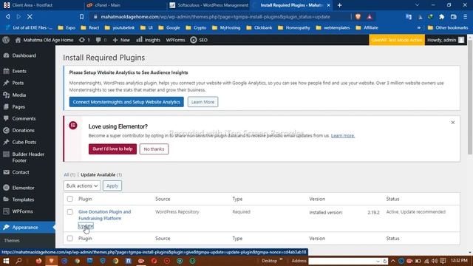Open the WordPress logo menu in admin bar
The width and height of the screenshot is (473, 266).
tap(6, 40)
